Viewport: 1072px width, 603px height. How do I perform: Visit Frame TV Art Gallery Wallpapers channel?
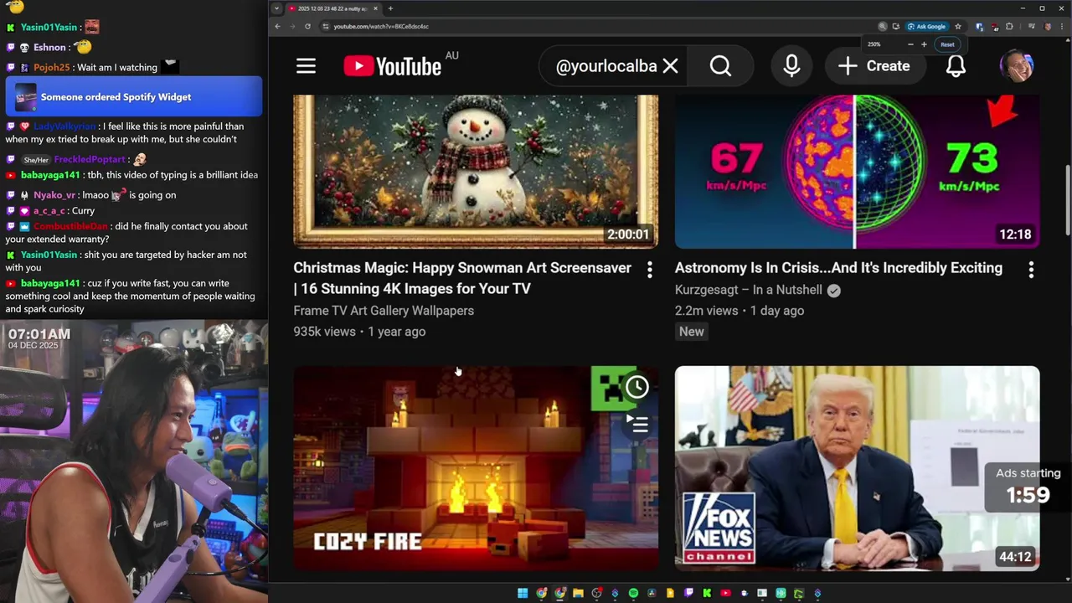(x=384, y=311)
